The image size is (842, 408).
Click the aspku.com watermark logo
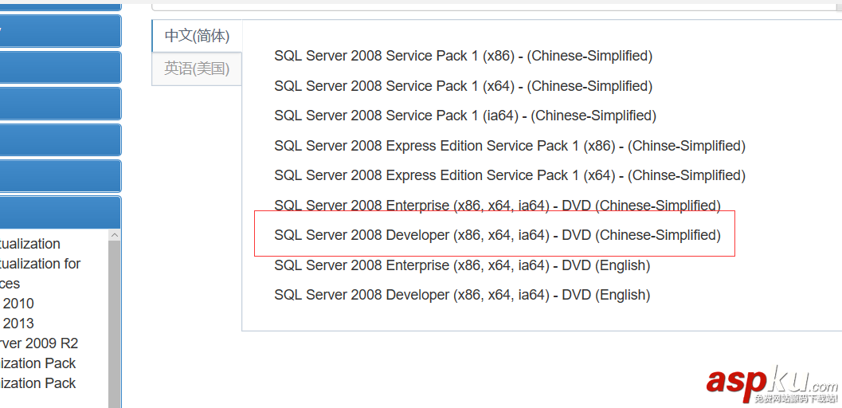click(770, 384)
